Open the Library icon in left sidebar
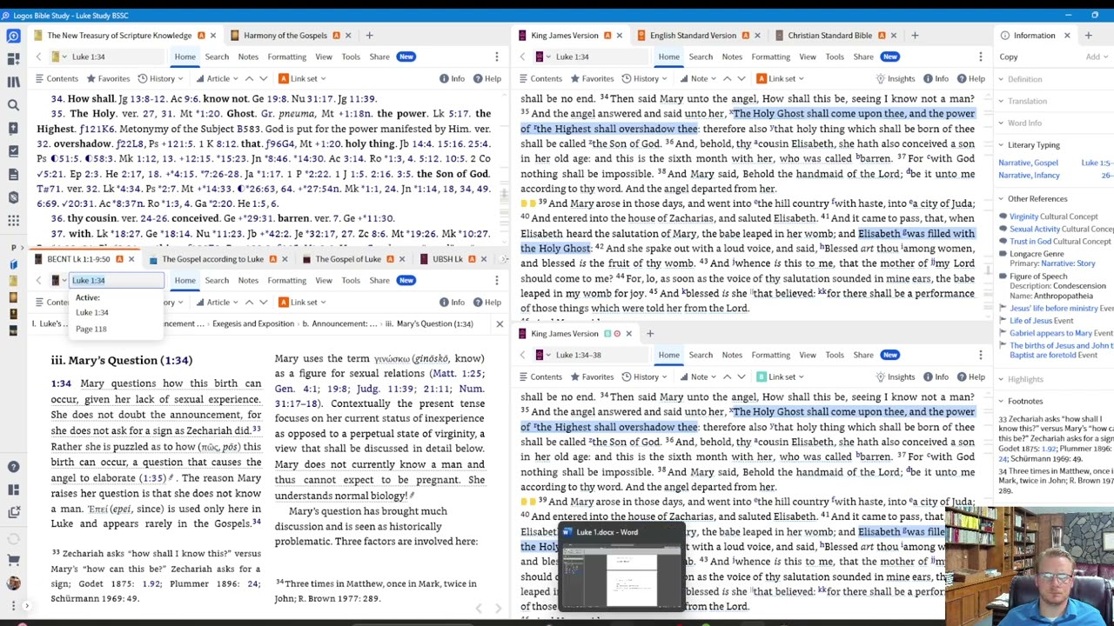1114x626 pixels. pyautogui.click(x=13, y=82)
